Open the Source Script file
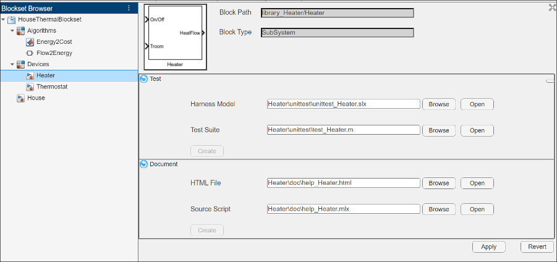Image resolution: width=557 pixels, height=262 pixels. point(477,209)
